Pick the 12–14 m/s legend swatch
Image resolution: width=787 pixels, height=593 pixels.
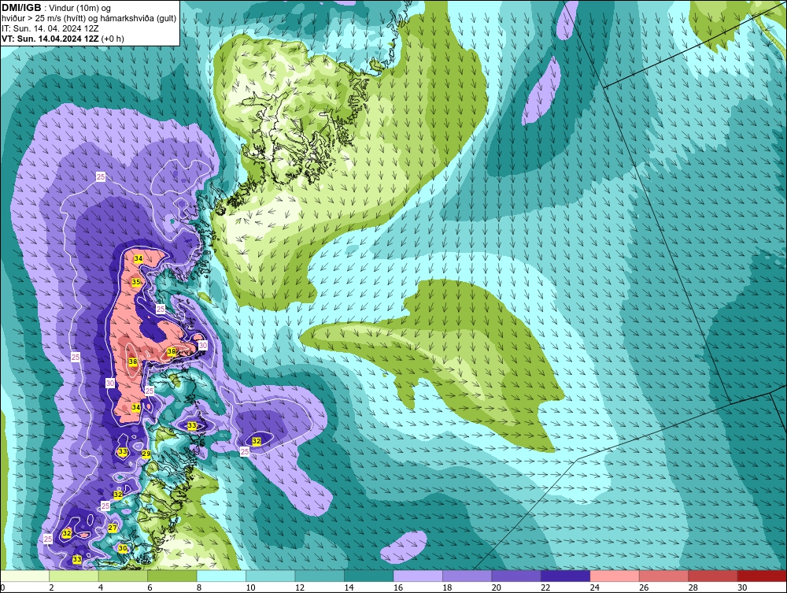coord(320,576)
